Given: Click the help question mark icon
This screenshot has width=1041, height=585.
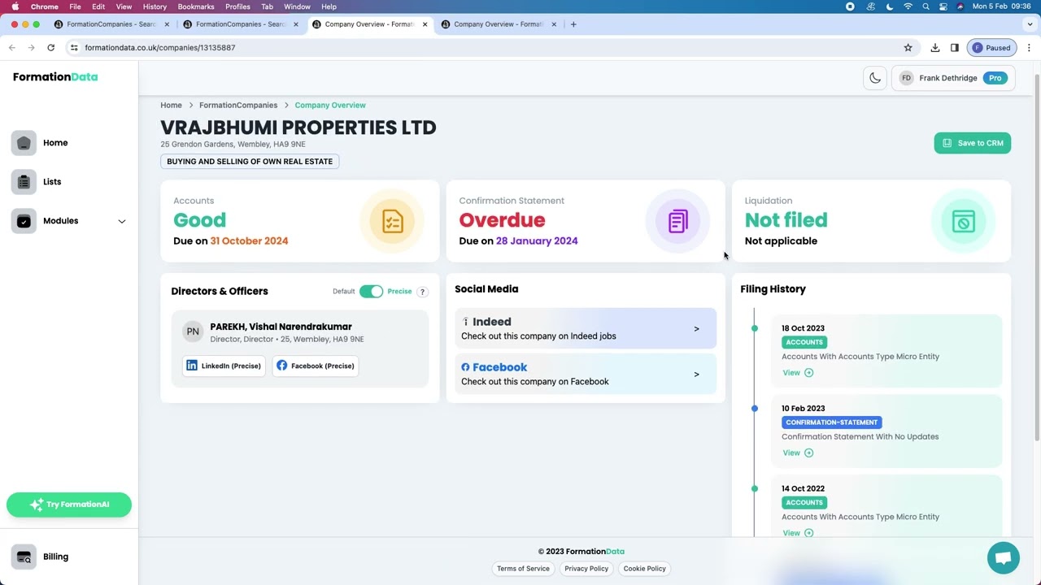Looking at the screenshot, I should 422,292.
